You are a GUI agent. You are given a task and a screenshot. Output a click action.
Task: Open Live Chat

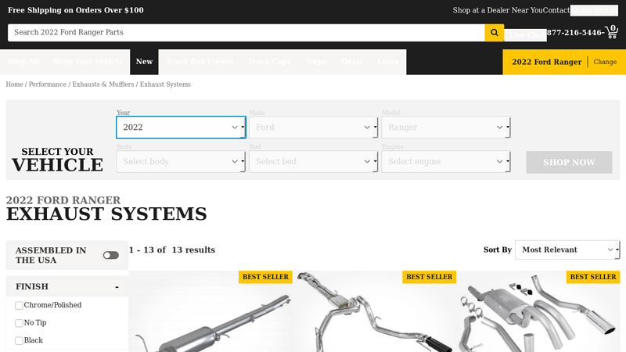[x=525, y=35]
